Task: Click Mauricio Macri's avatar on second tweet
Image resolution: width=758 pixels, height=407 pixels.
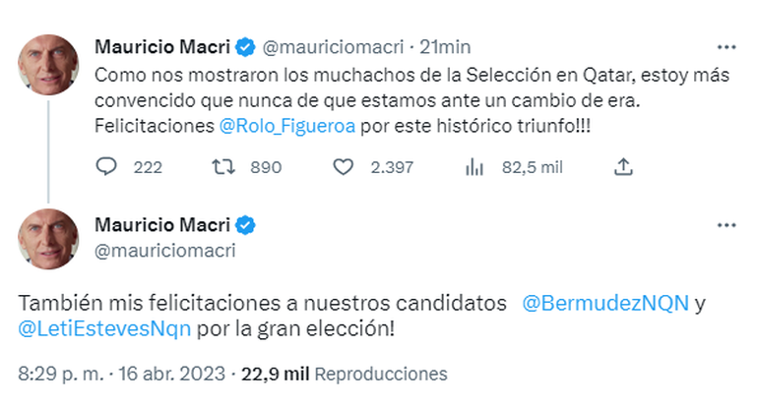Action: pos(48,240)
